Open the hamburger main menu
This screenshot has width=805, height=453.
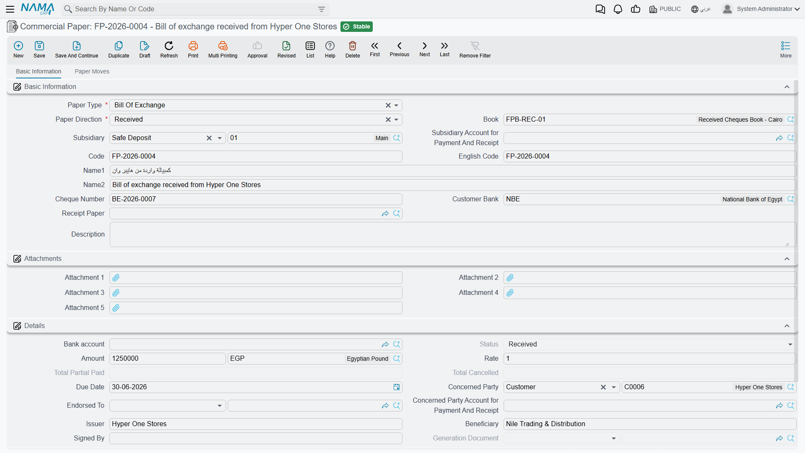[10, 9]
